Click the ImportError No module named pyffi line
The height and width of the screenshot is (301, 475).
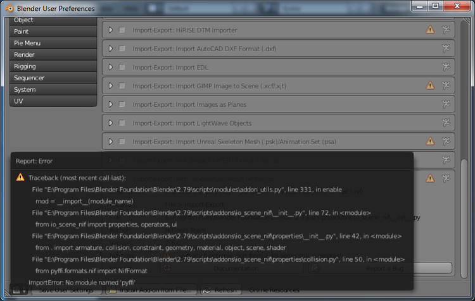click(82, 283)
